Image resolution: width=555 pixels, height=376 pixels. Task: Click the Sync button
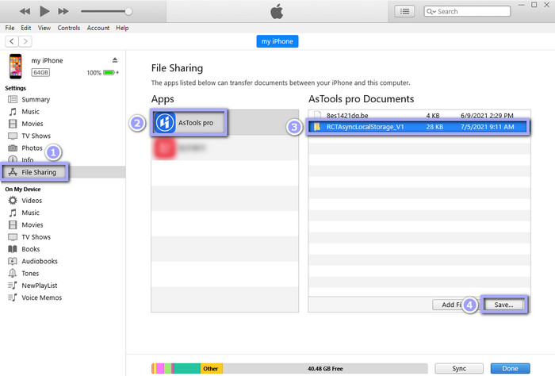459,369
